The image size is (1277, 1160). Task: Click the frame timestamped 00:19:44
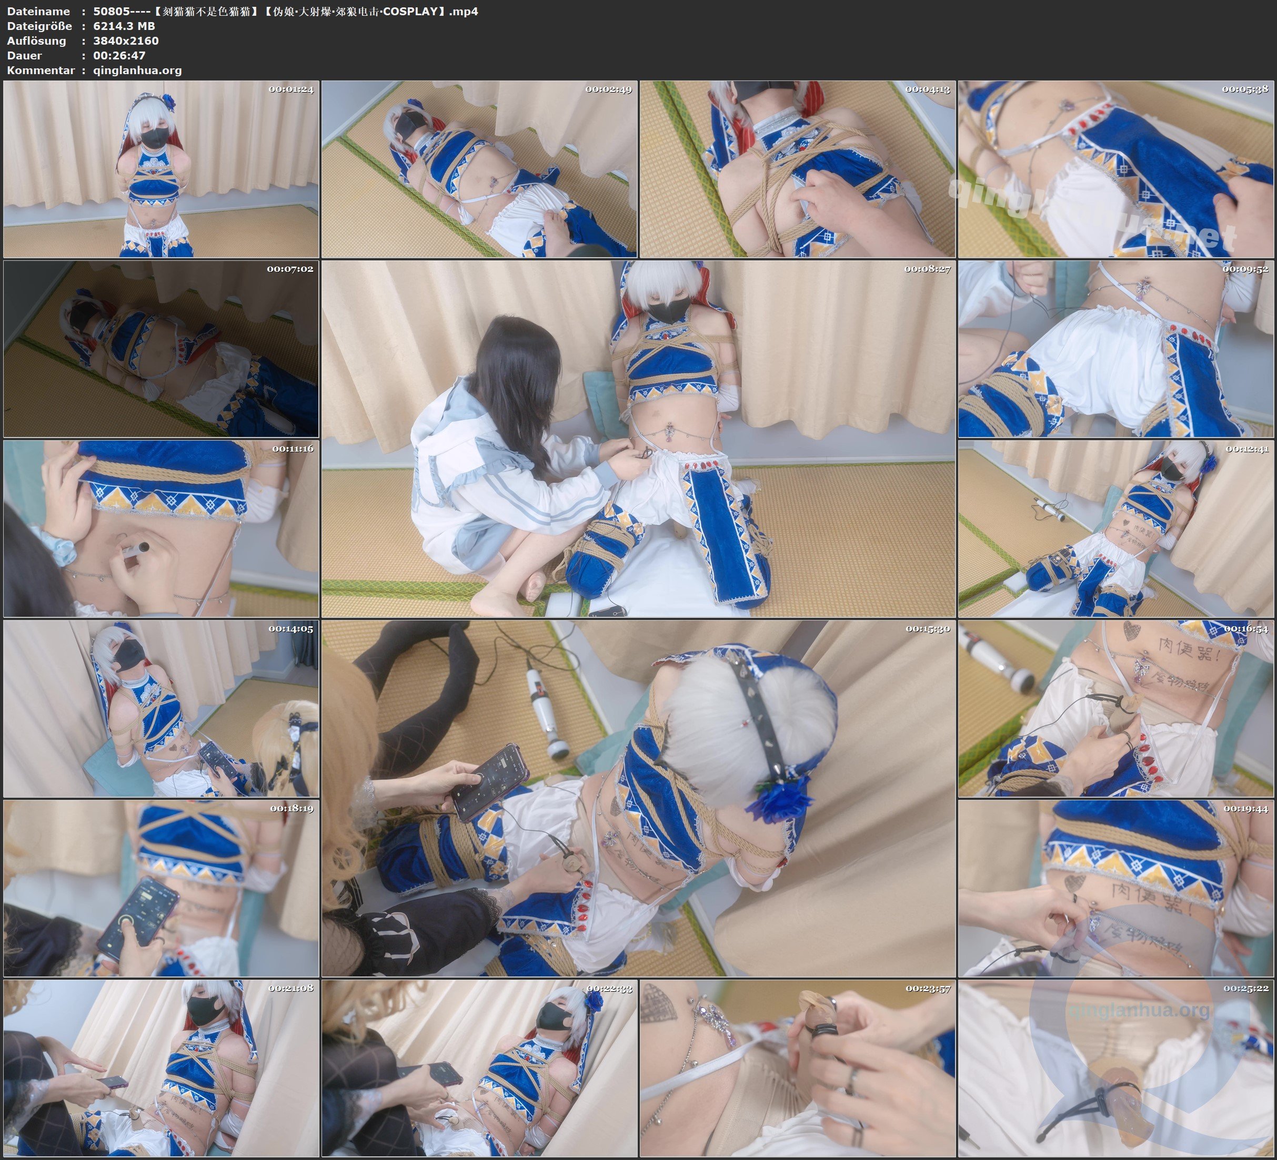point(1116,888)
